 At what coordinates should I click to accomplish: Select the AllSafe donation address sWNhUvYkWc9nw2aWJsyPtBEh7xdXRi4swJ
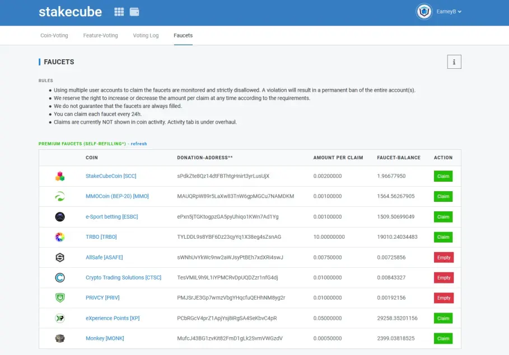click(230, 257)
